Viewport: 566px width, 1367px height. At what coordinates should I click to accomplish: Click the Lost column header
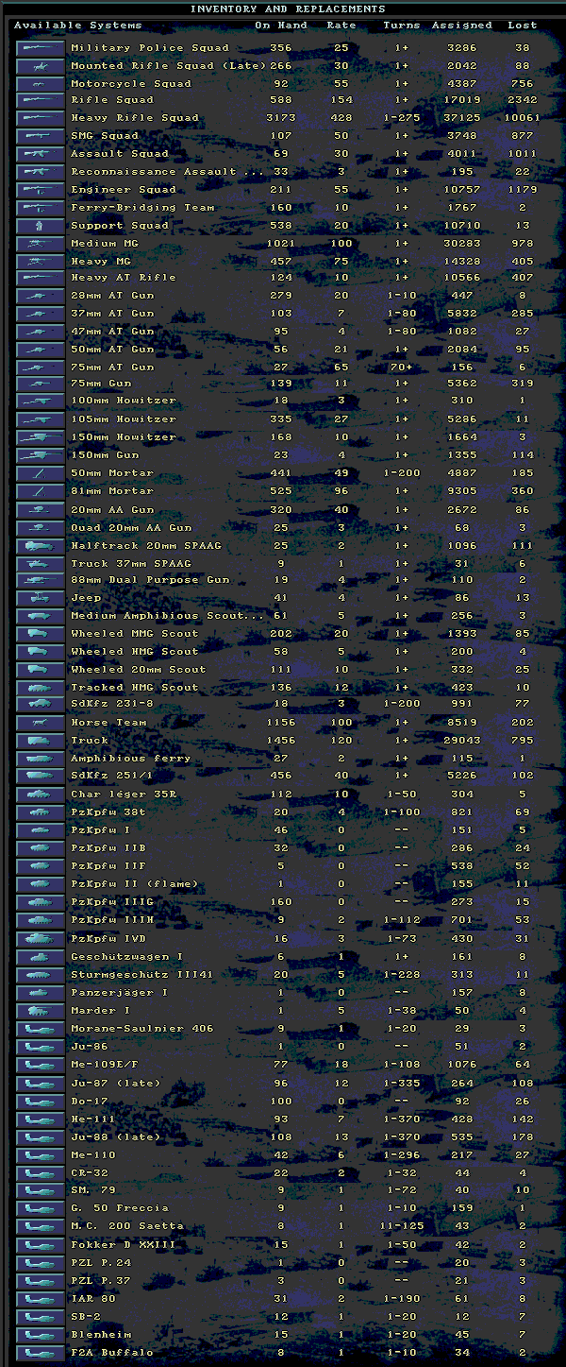(523, 26)
